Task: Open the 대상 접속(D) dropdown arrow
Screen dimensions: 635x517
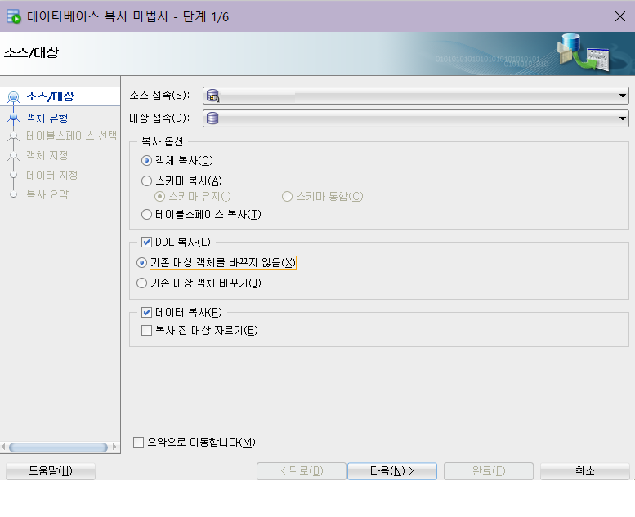Action: click(x=623, y=118)
